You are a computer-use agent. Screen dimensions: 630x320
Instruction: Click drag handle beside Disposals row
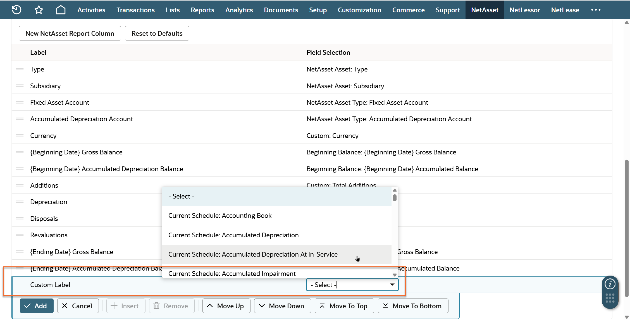pos(20,218)
